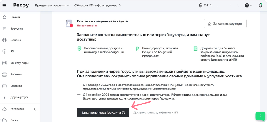Expand Продукты и решения dropdown

[x=52, y=6]
